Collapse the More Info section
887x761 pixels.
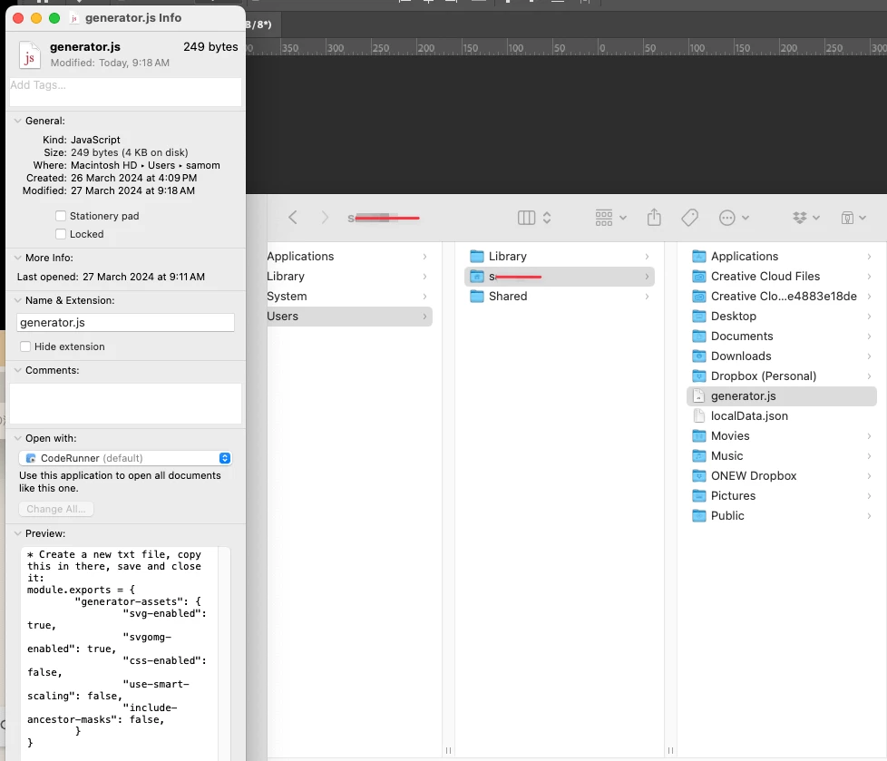(17, 258)
